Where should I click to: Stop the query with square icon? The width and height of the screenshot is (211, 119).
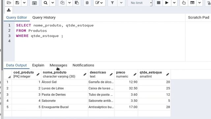159,3
